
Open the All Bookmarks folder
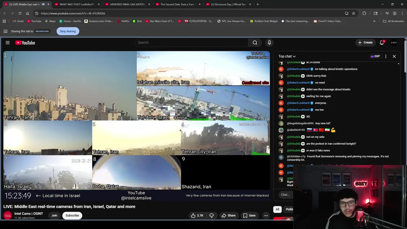pyautogui.click(x=393, y=21)
